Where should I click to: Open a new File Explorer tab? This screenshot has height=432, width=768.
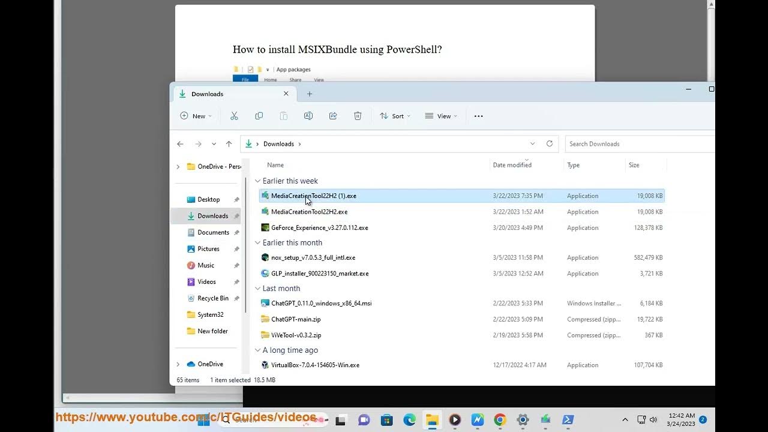310,94
